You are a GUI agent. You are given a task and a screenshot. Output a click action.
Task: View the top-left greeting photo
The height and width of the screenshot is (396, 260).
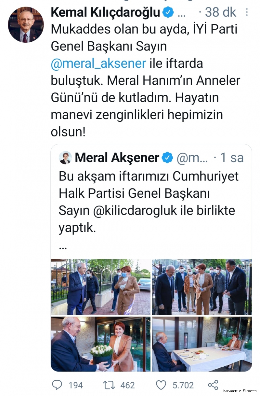point(101,287)
